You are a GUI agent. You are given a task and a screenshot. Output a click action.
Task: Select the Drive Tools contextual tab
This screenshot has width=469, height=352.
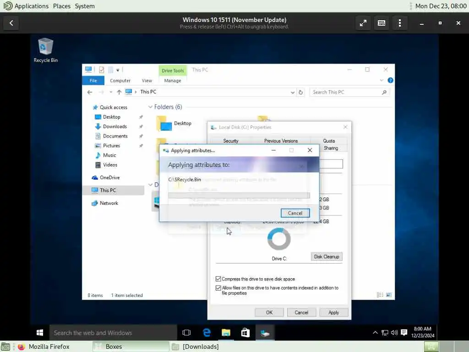(x=173, y=71)
